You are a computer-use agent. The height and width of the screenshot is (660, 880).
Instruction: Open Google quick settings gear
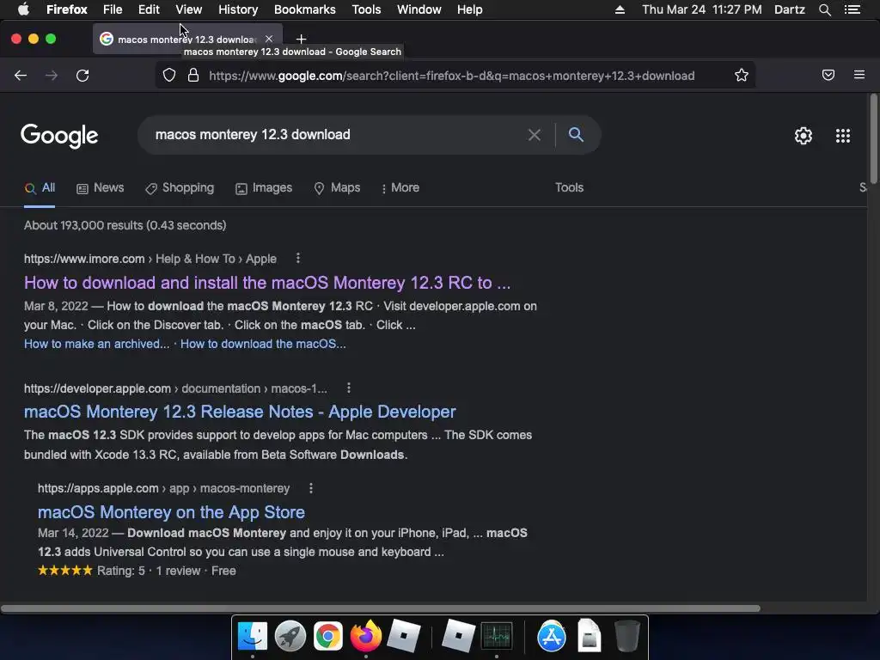coord(804,135)
